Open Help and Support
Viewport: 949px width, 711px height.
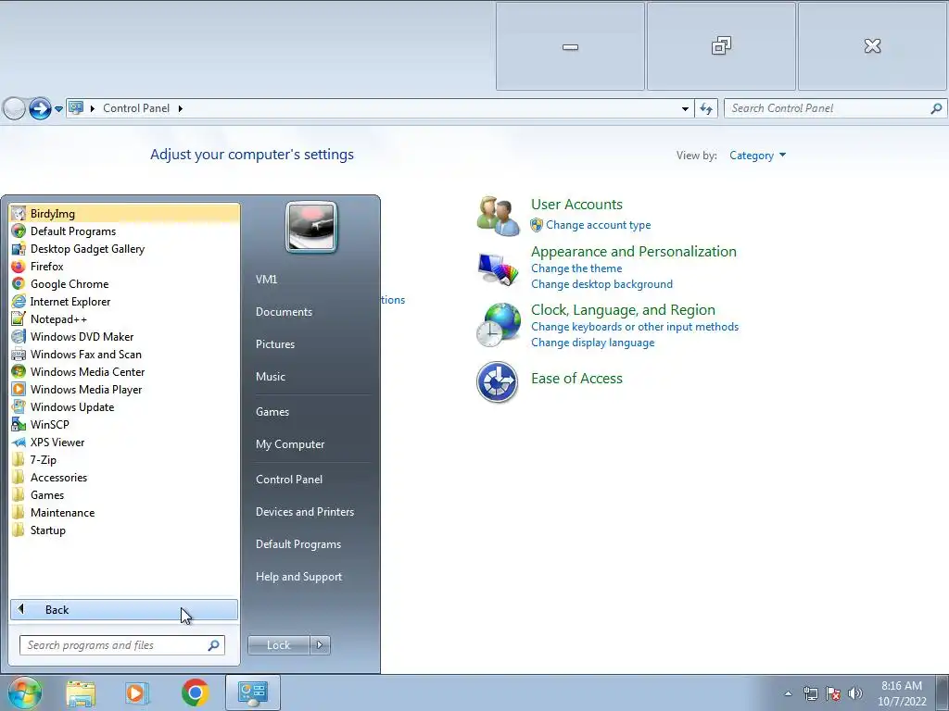298,576
